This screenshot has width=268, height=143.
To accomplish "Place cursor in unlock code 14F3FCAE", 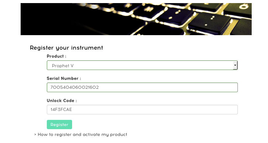I will (x=61, y=109).
